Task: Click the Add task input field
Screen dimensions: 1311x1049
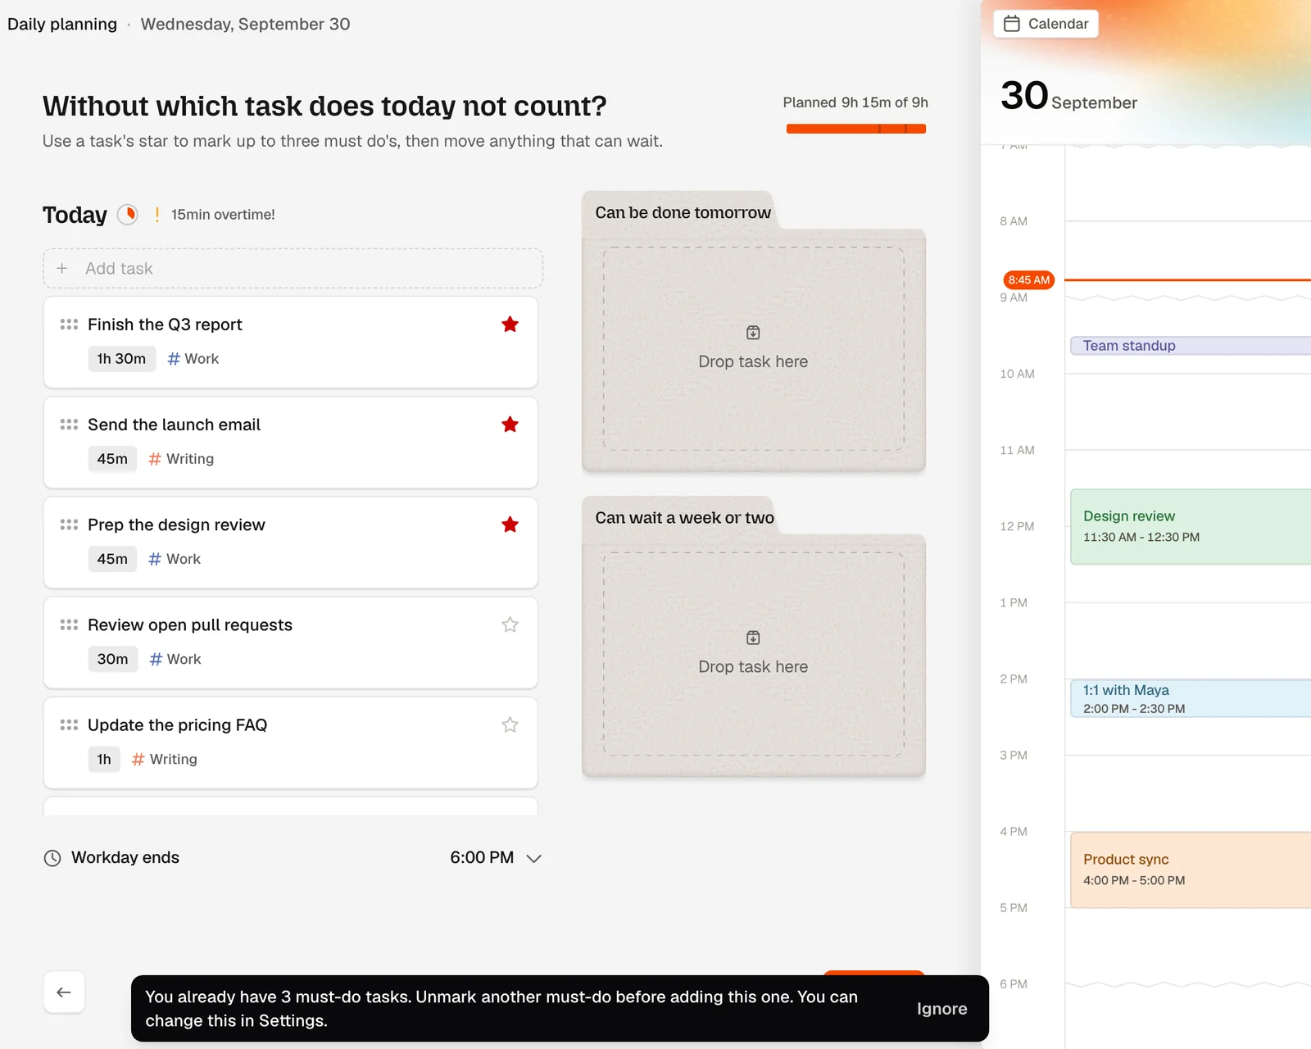Action: 293,268
